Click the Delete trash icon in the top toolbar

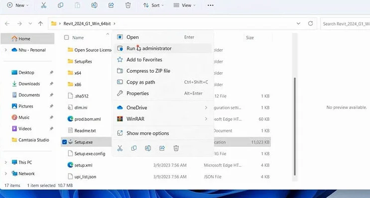tap(128, 5)
